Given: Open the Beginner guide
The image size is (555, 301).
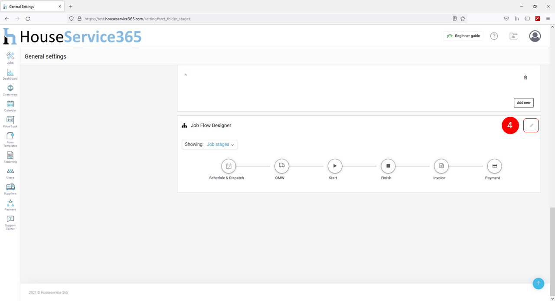Looking at the screenshot, I should (464, 36).
